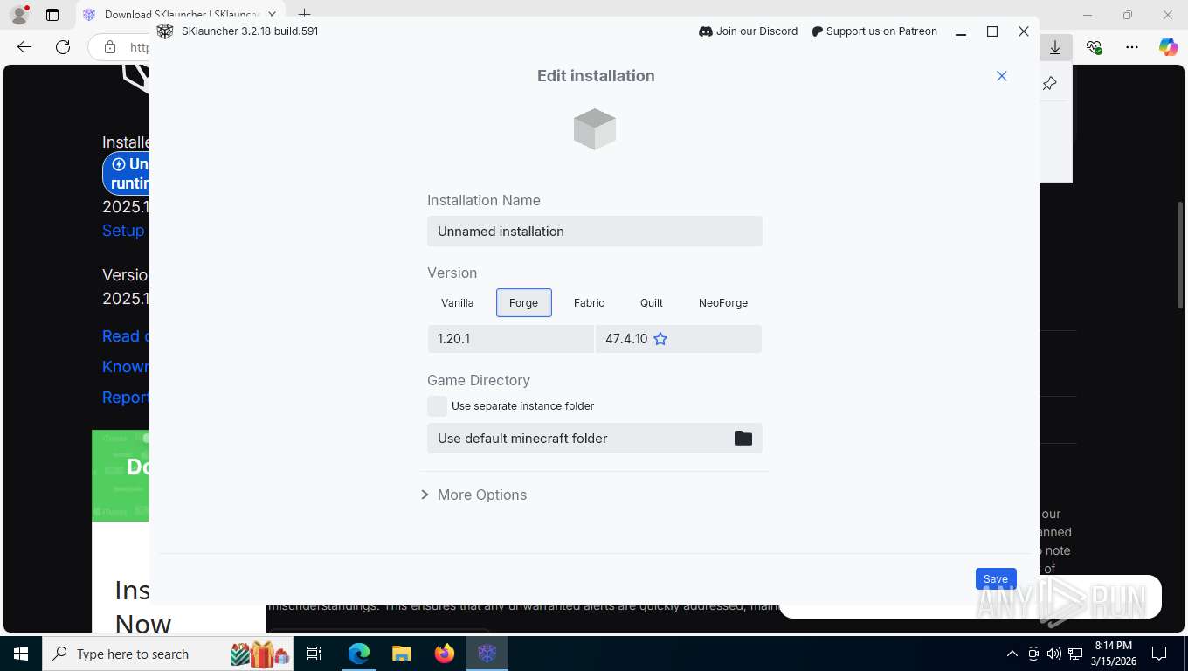Click the star icon next to 47.4.10
Screen dimensions: 1188x671
click(660, 339)
